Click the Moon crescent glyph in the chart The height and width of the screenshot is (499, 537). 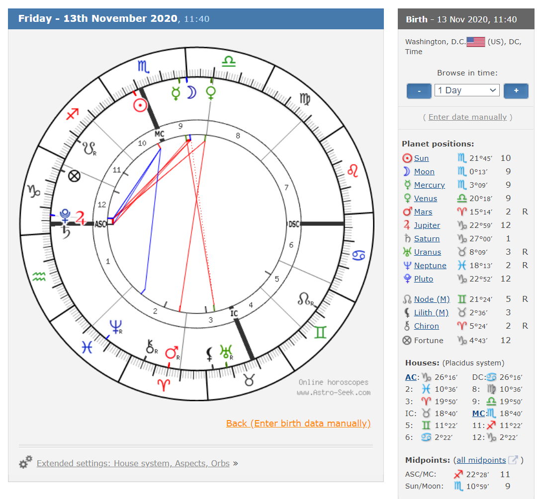point(192,92)
